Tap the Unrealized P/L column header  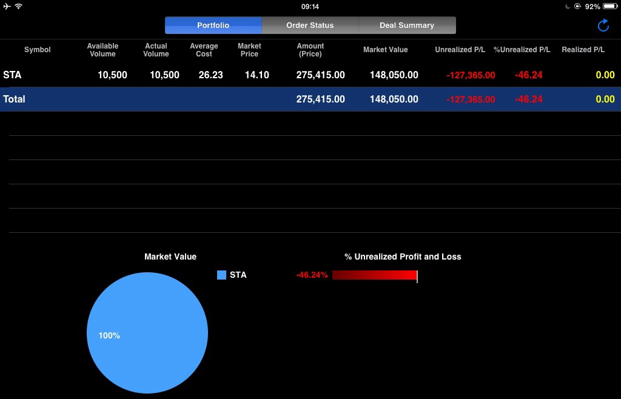click(x=460, y=50)
